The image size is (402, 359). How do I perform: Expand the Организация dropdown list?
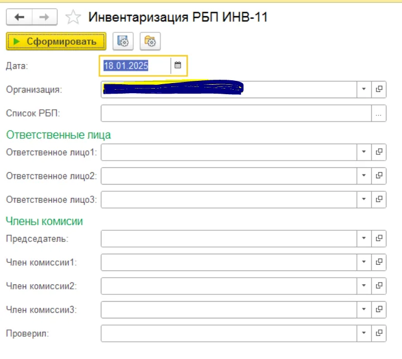tap(364, 89)
